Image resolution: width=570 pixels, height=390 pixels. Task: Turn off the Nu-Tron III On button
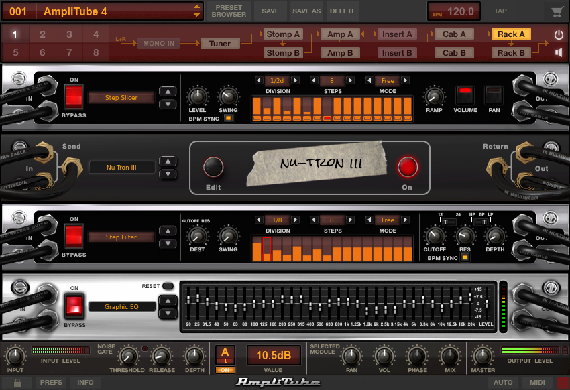(x=408, y=167)
